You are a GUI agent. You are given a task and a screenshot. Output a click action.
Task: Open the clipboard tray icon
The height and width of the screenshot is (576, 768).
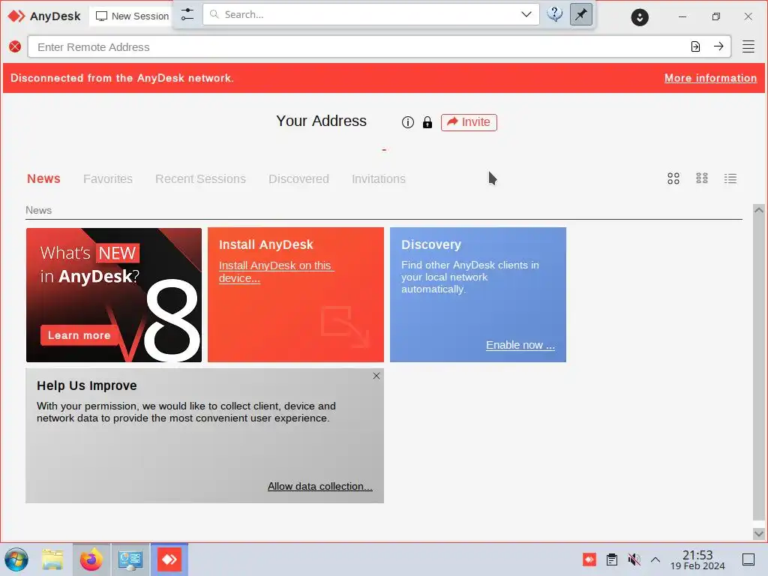pyautogui.click(x=612, y=559)
